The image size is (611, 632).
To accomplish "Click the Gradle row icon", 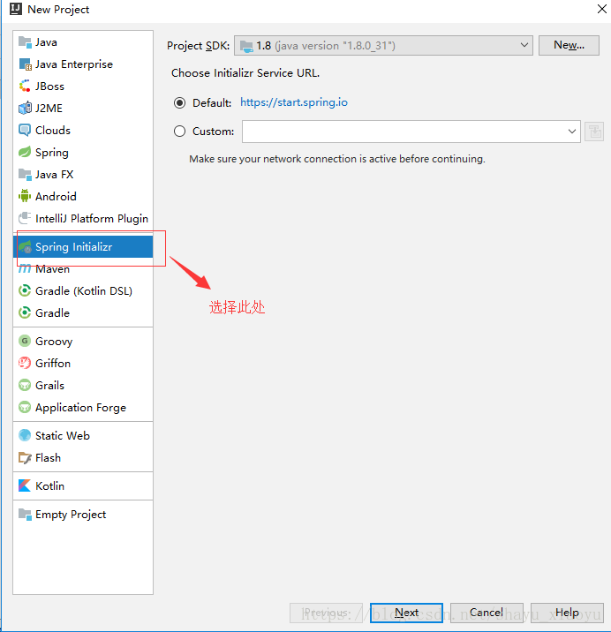I will point(25,312).
